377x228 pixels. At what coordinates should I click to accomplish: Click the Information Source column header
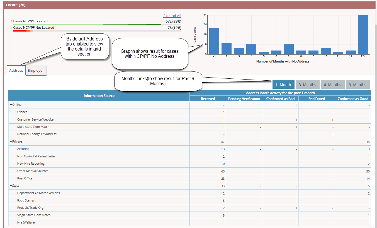click(99, 95)
